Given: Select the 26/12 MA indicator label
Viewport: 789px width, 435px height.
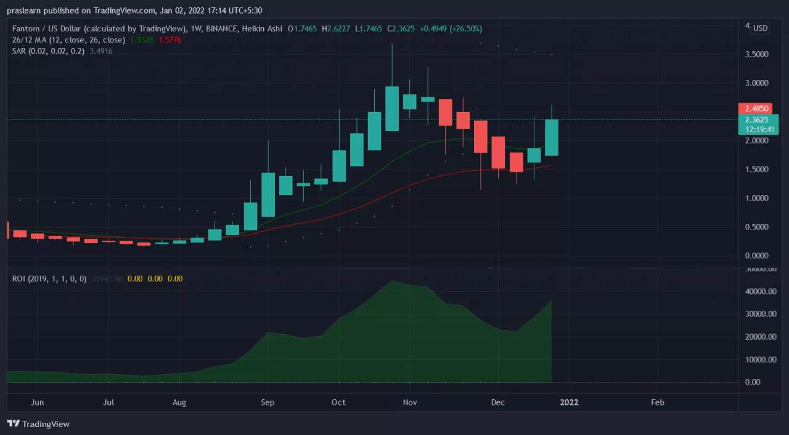Looking at the screenshot, I should pyautogui.click(x=37, y=39).
